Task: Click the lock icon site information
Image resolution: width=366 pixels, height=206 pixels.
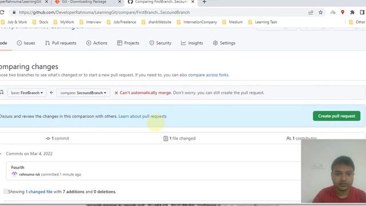Action: [14, 13]
